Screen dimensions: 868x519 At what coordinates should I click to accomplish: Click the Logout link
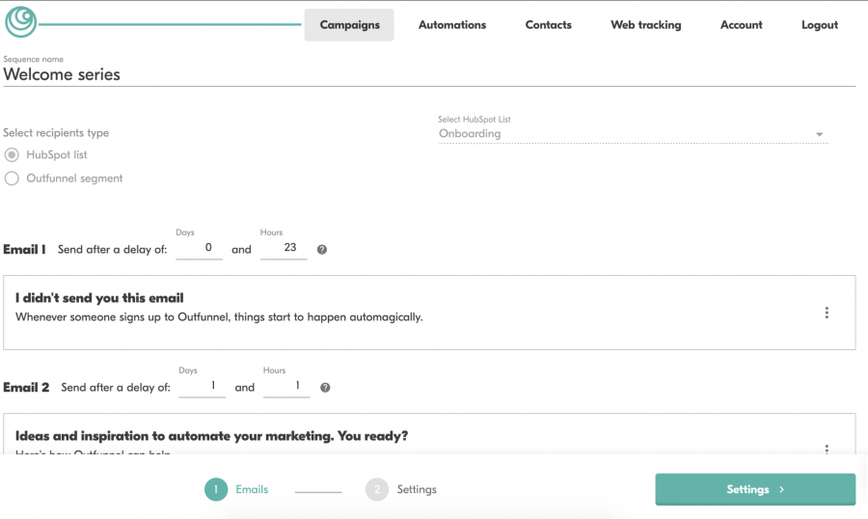tap(819, 25)
